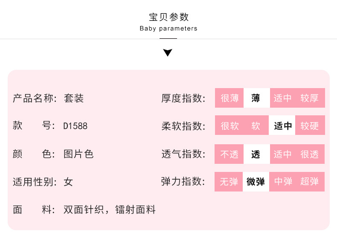Screen dimensions: 337x240
Task: Choose 无弹 elasticity option
Action: coord(229,182)
